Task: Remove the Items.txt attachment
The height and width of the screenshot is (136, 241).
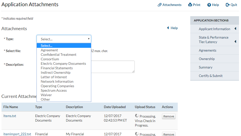Action: (x=168, y=116)
